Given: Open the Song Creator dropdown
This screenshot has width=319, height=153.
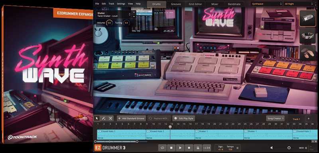Looking at the screenshot, I should point(275,118).
